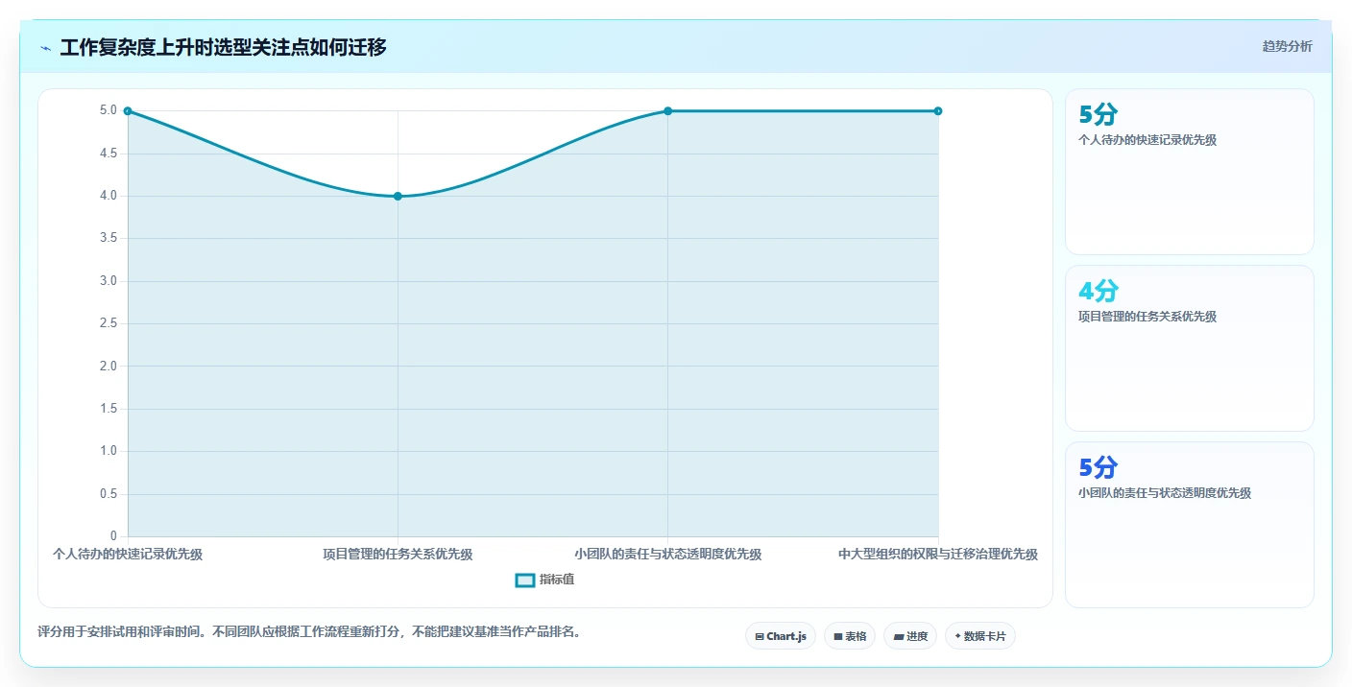Click x-axis label 小团队的责任与状态透明度优先级
1352x687 pixels.
[x=668, y=554]
